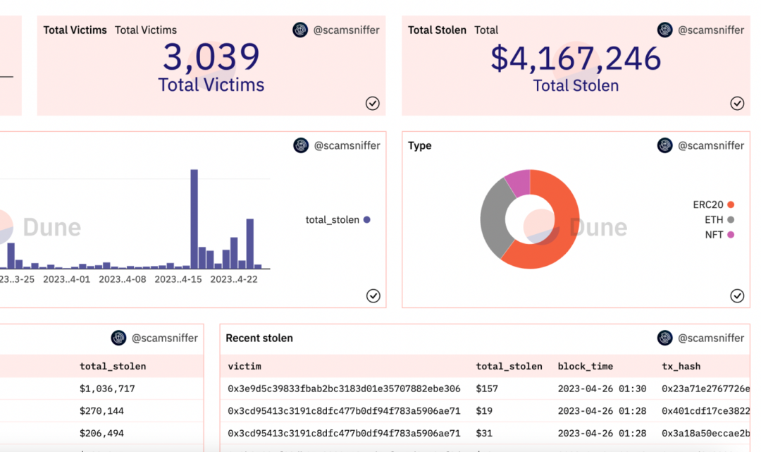Click the @scamsniffer avatar above the totals table
This screenshot has width=761, height=452.
click(x=118, y=338)
